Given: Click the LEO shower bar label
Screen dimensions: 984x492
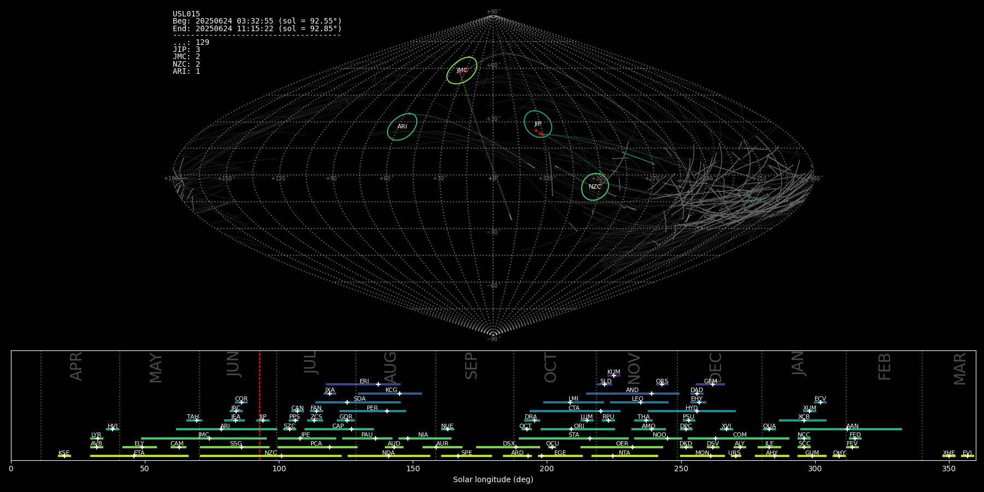Looking at the screenshot, I should click(x=638, y=399).
